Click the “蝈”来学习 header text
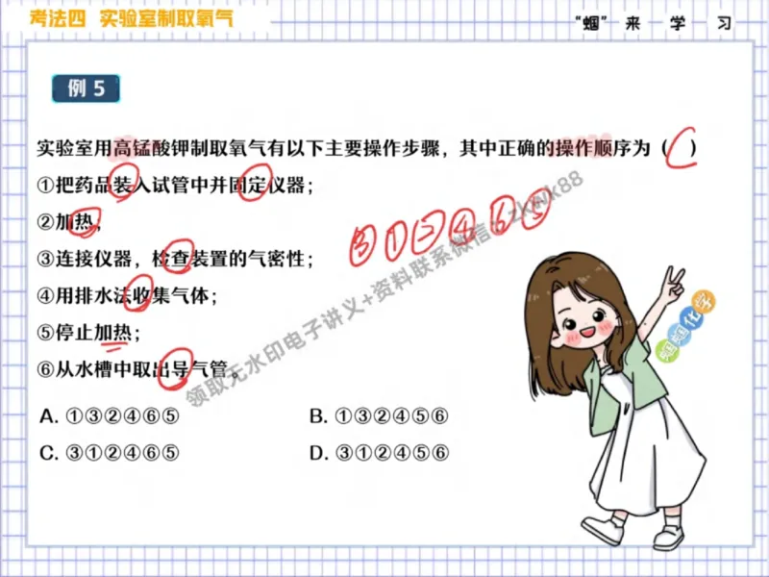Image resolution: width=769 pixels, height=577 pixels. (x=653, y=23)
